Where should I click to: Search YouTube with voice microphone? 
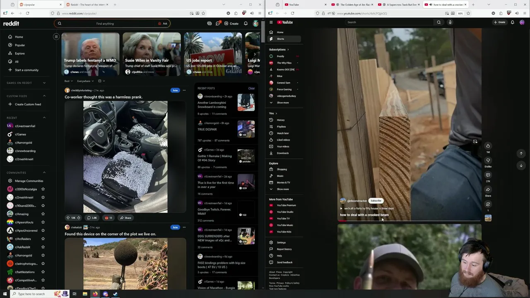[x=450, y=22]
